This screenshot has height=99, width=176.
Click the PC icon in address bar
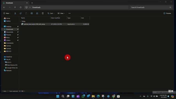point(26,7)
